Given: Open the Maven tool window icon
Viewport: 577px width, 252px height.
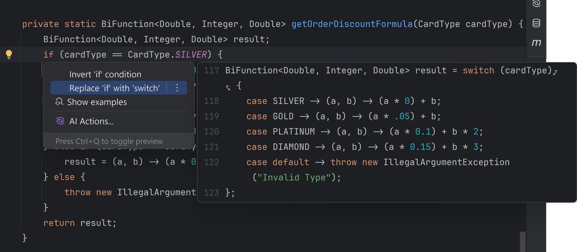Looking at the screenshot, I should click(536, 43).
